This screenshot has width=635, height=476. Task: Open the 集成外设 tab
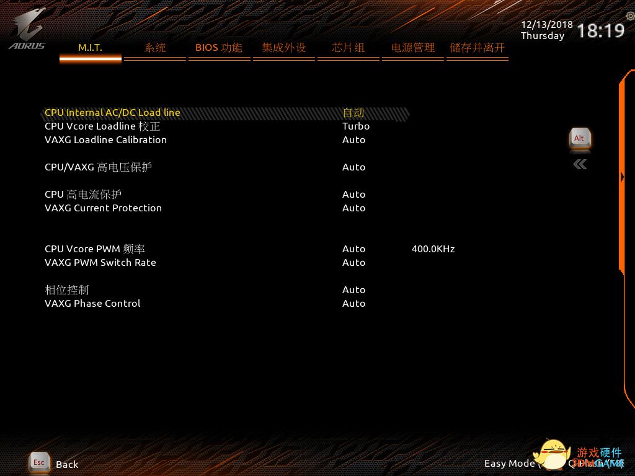point(283,48)
